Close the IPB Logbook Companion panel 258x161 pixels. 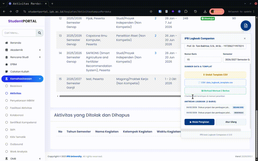click(x=245, y=38)
